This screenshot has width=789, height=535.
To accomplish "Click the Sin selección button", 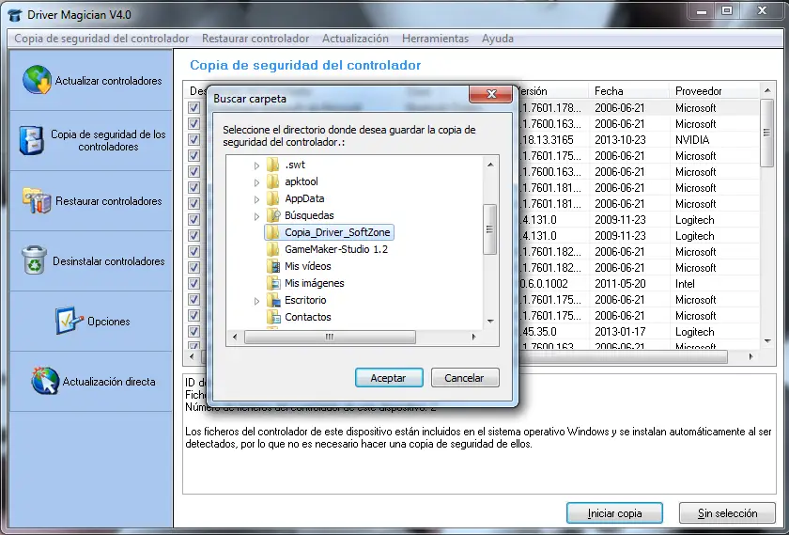I will click(x=727, y=512).
